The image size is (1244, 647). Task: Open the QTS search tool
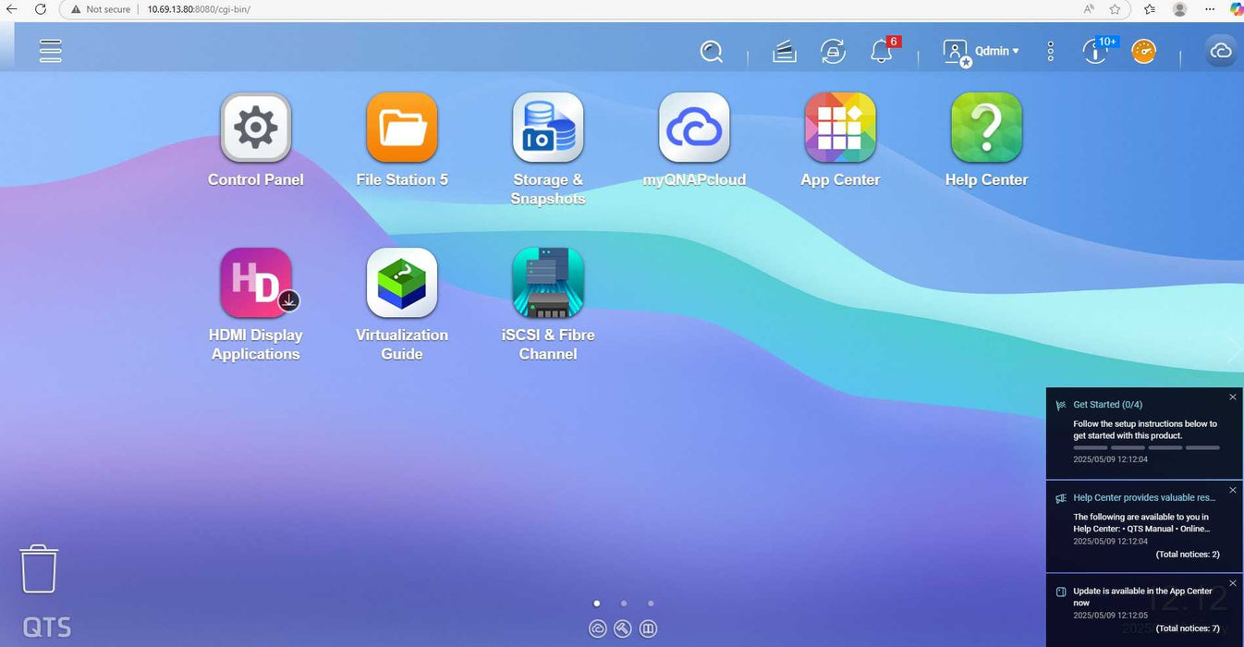click(x=711, y=52)
